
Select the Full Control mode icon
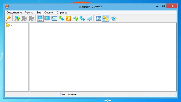[40, 18]
